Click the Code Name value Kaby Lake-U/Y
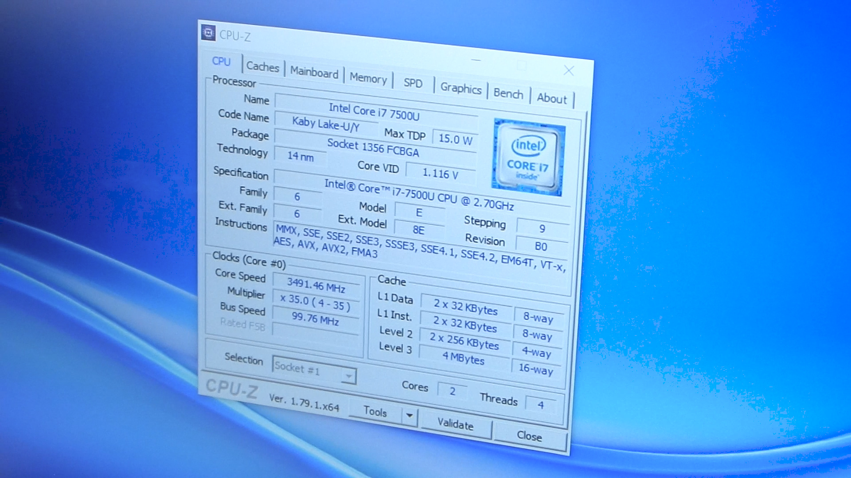The width and height of the screenshot is (851, 478). click(x=326, y=125)
